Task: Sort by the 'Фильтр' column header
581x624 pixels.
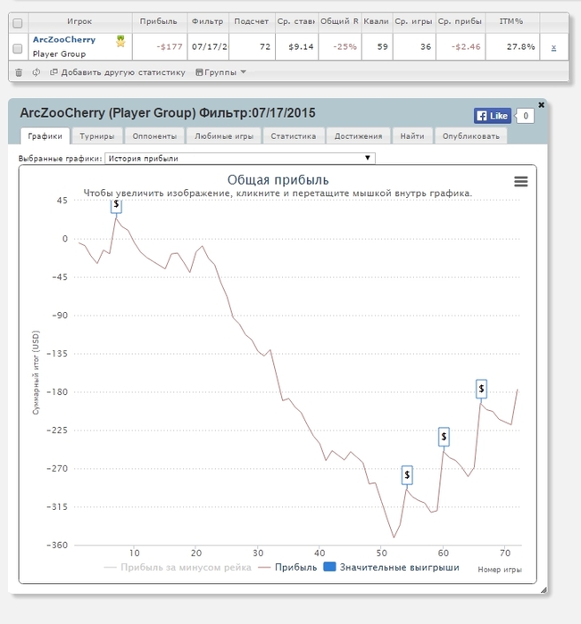Action: point(208,21)
